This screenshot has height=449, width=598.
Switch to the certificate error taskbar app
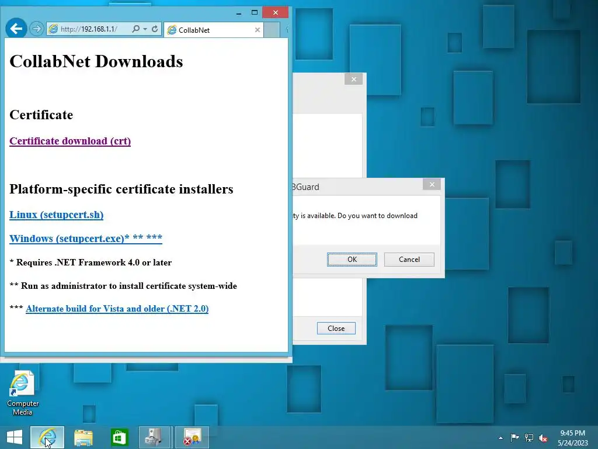192,437
